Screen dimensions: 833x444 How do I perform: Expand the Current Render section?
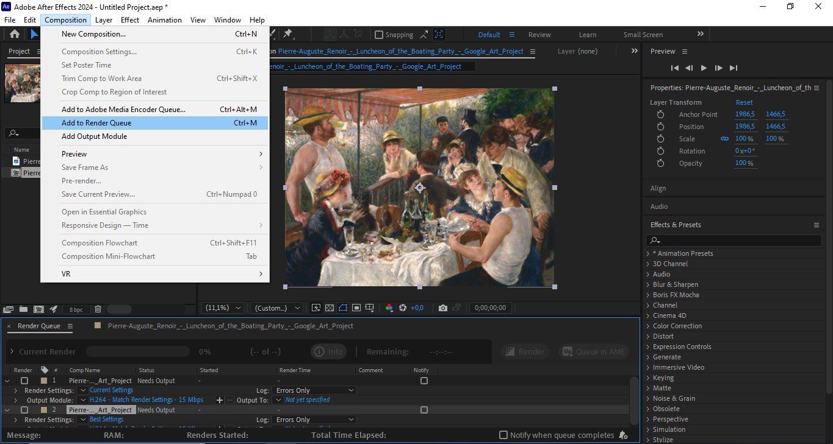pos(12,351)
